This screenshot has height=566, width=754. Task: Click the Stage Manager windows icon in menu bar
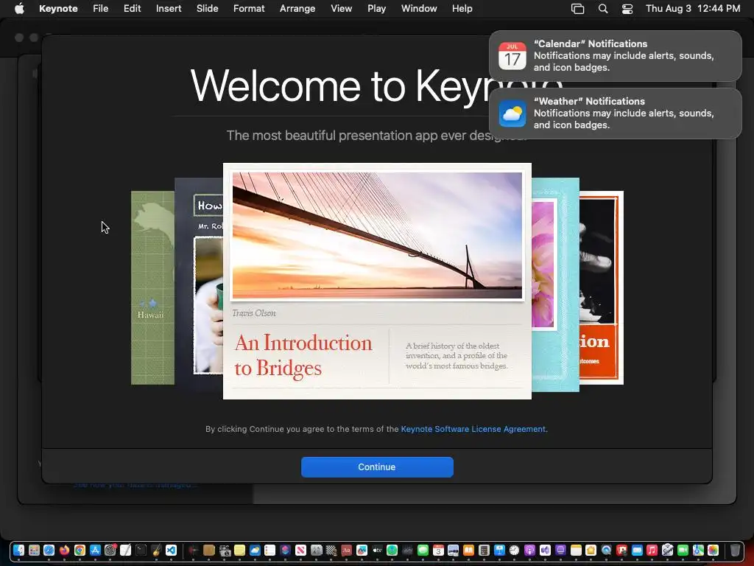(x=577, y=8)
